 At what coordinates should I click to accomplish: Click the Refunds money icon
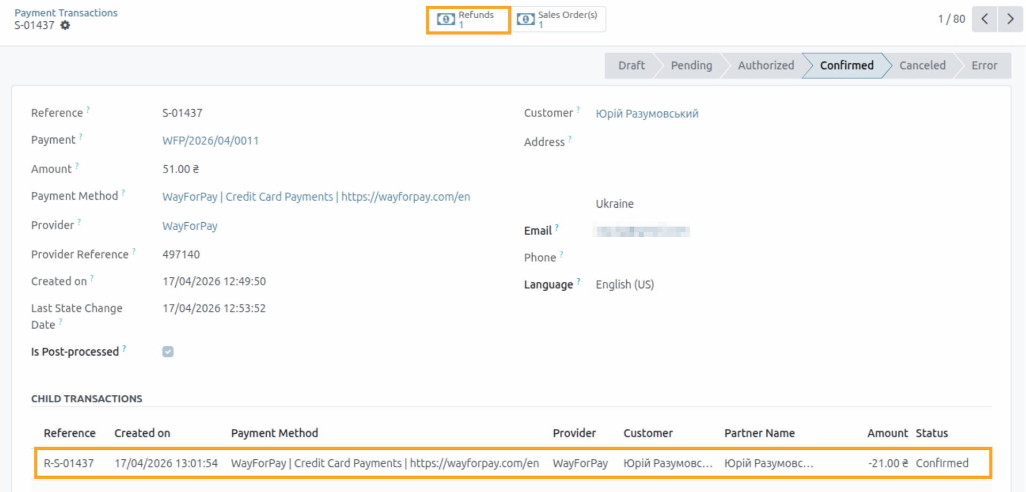coord(446,20)
